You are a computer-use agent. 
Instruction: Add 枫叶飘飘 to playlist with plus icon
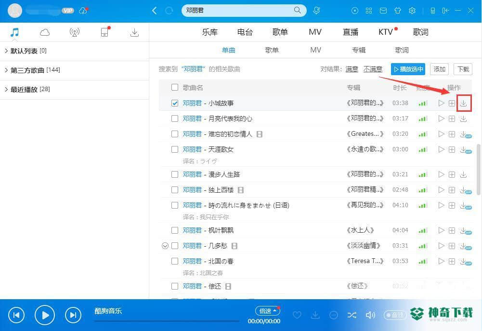(x=452, y=230)
